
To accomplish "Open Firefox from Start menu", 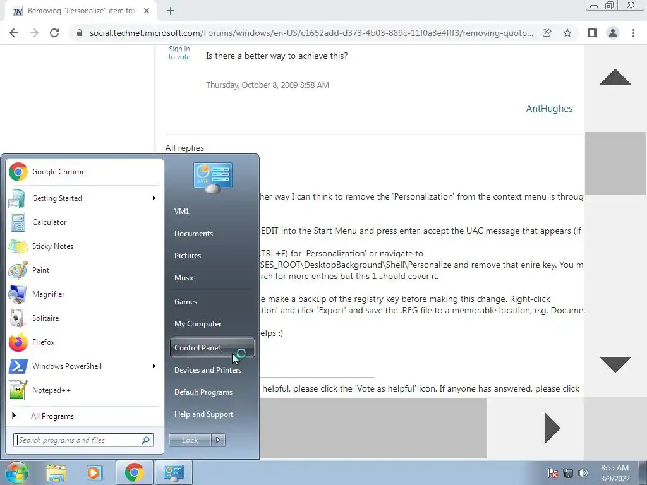I will point(85,342).
